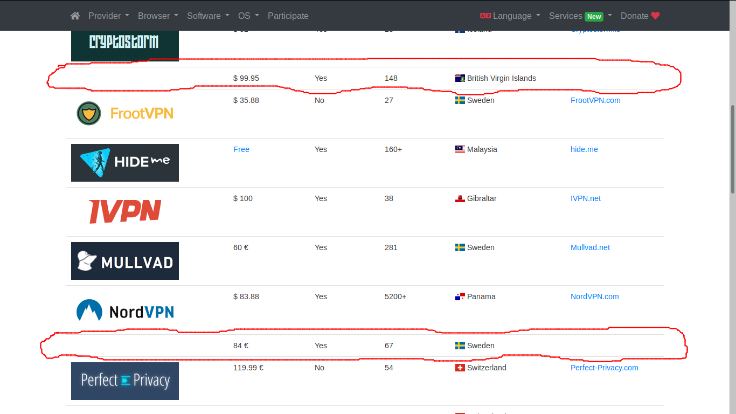This screenshot has height=414, width=736.
Task: Click the Sweden flag in 84 € row
Action: (x=460, y=346)
